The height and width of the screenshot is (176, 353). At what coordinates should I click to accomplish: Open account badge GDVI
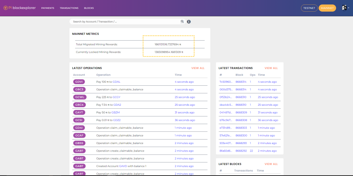(79, 82)
